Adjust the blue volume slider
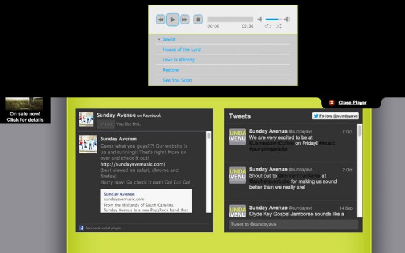Screen dimensions: 405x253 [273, 19]
